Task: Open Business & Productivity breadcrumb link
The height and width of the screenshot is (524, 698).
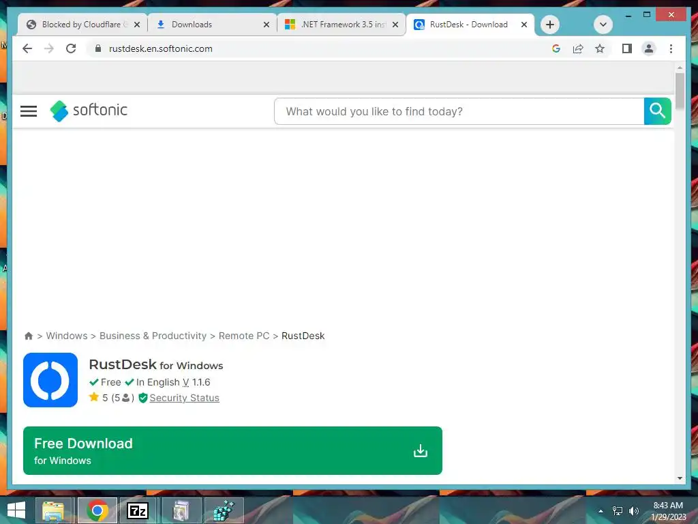Action: [153, 336]
